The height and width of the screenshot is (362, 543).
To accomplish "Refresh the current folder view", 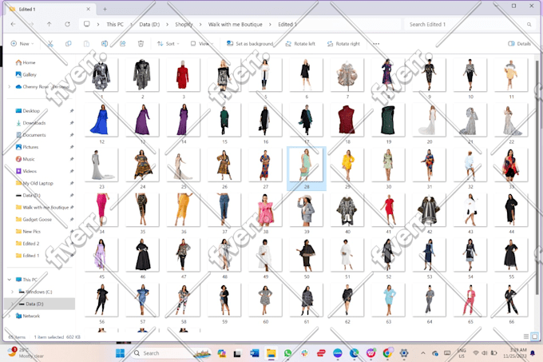I will click(67, 24).
